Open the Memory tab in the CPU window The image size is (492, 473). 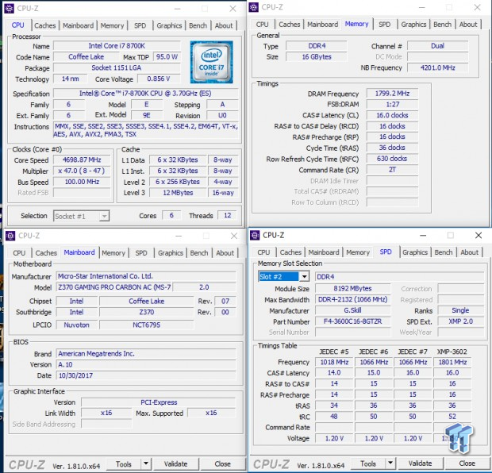click(112, 25)
